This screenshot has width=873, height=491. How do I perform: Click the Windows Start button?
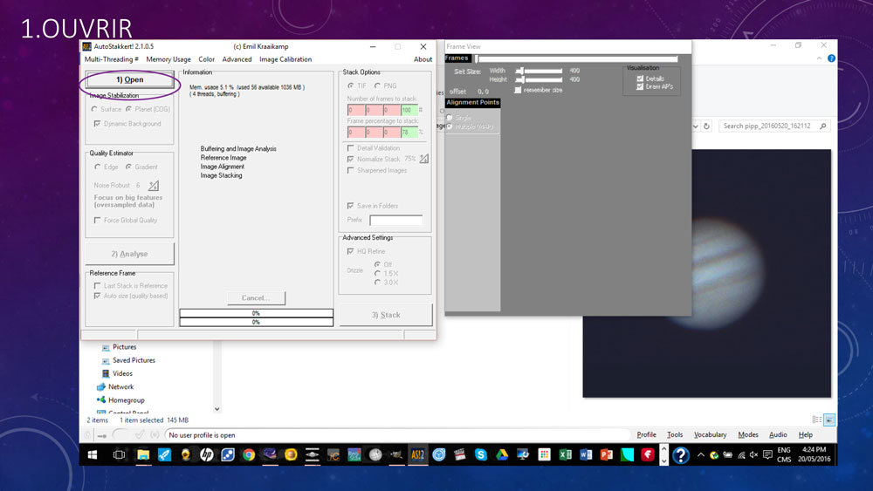(93, 455)
